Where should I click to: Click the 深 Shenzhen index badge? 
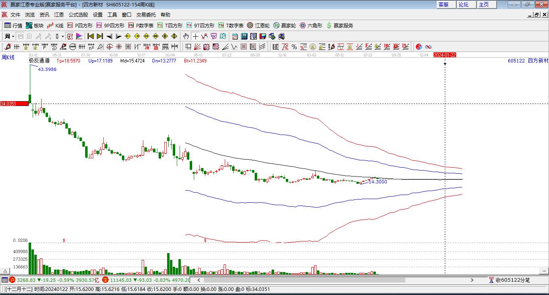[x=105, y=280]
